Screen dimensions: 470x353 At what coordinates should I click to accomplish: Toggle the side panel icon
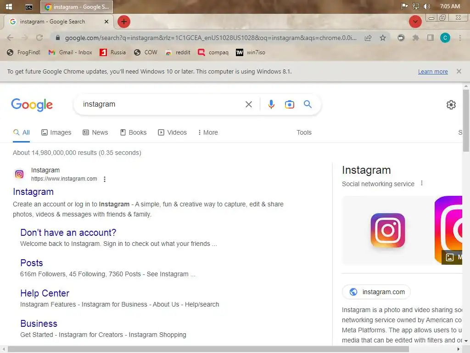(431, 38)
